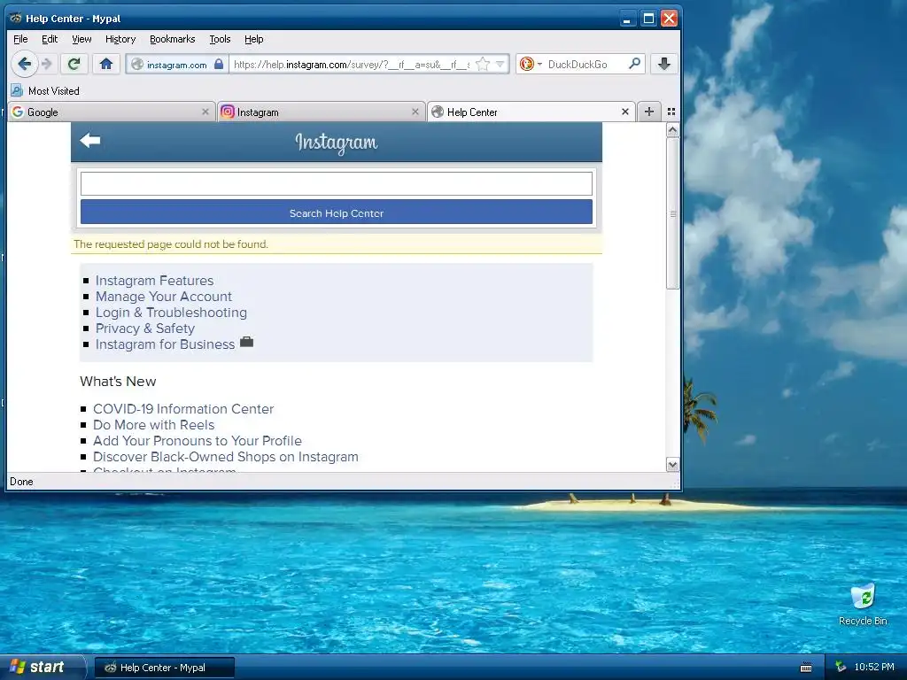
Task: Click the instagram.com site identity globe
Action: [137, 64]
